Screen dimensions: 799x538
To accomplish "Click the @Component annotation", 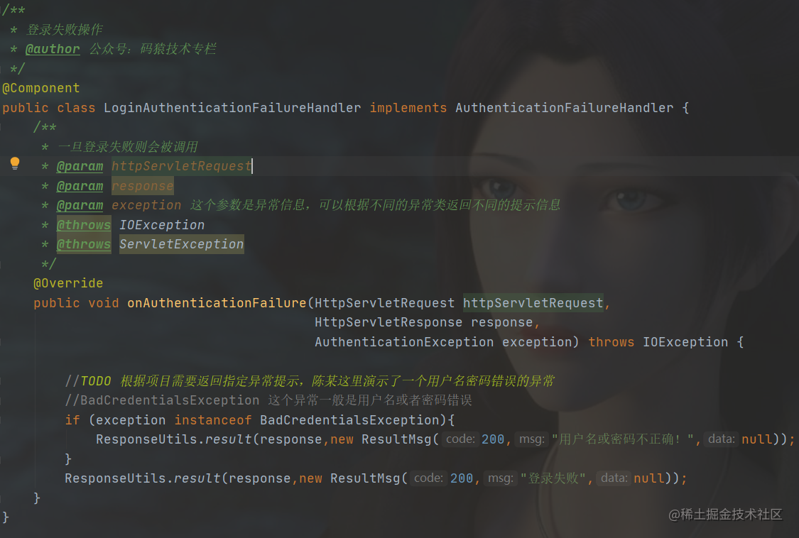I will tap(40, 88).
